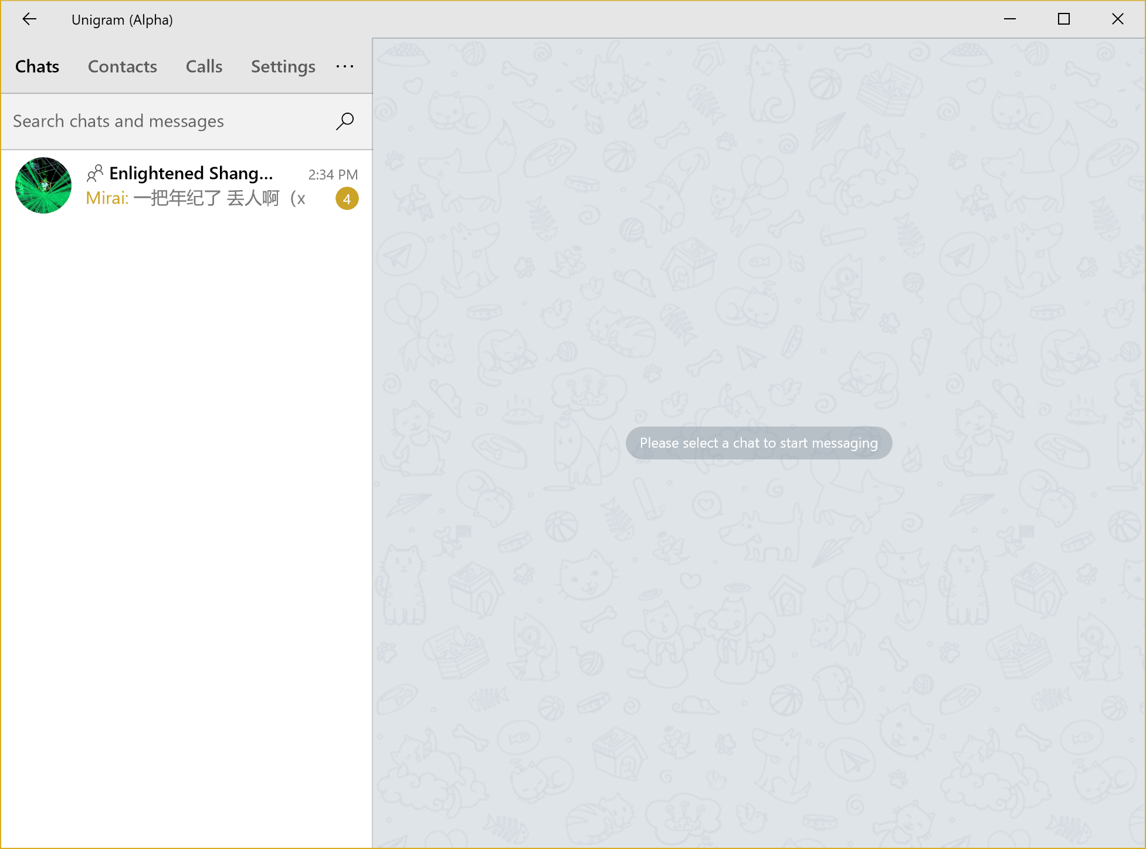Screen dimensions: 1146x849
Task: Open the Calls tab
Action: pyautogui.click(x=204, y=66)
